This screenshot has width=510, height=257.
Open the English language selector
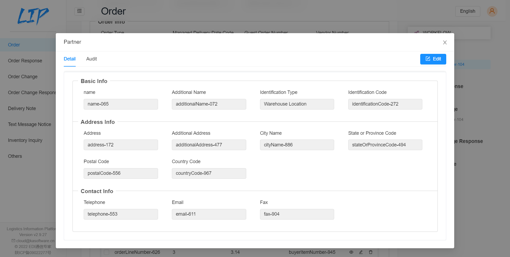coord(467,11)
